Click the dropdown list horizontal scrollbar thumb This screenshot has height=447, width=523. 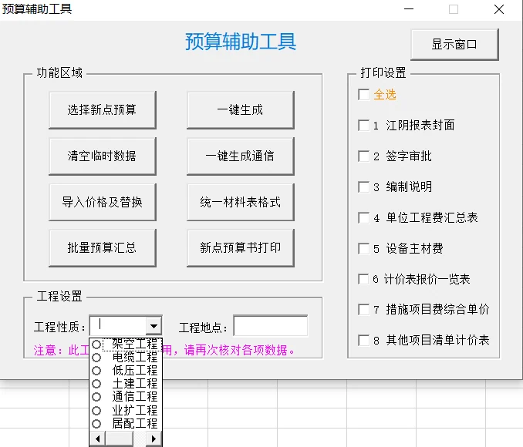pos(119,439)
